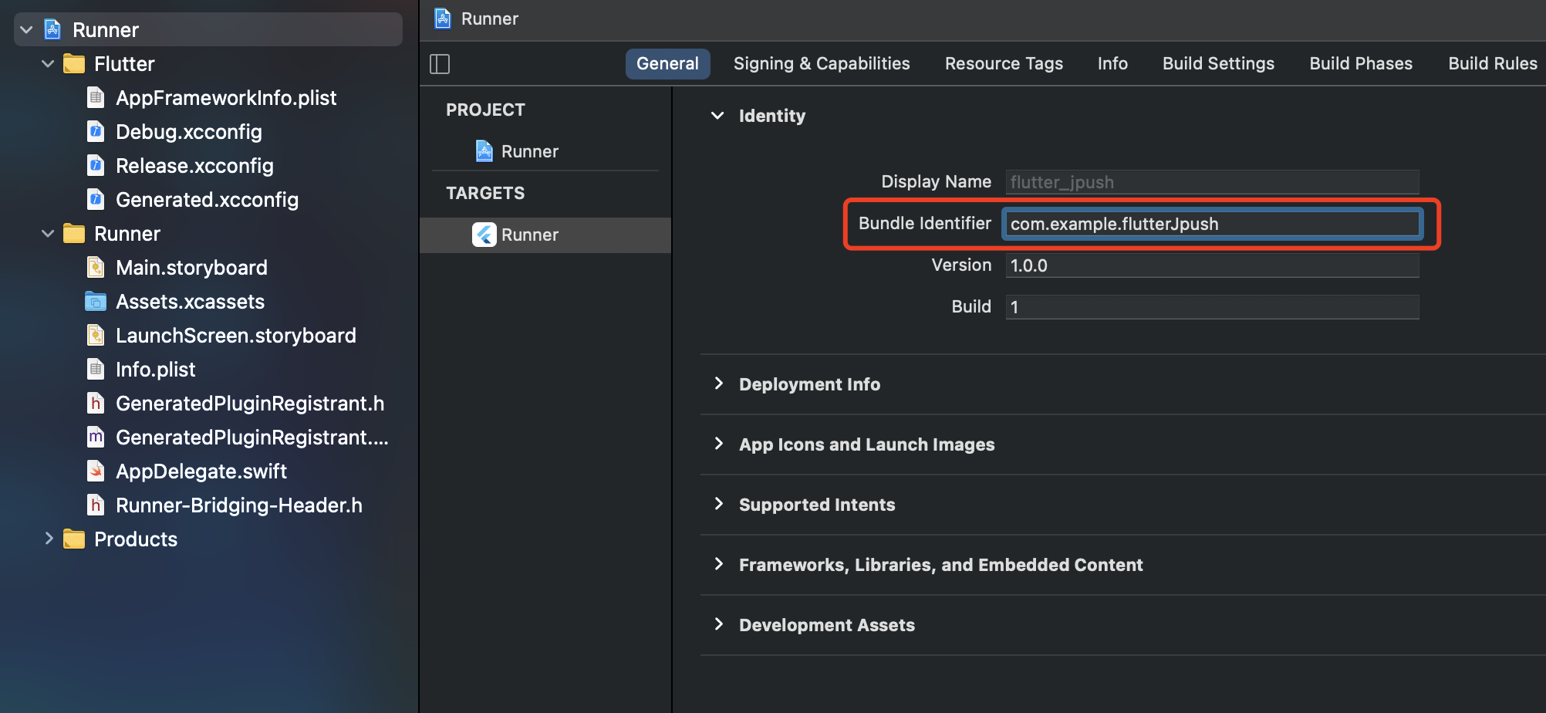Click the Runner title in editor header
Viewport: 1546px width, 713px height.
(x=490, y=19)
